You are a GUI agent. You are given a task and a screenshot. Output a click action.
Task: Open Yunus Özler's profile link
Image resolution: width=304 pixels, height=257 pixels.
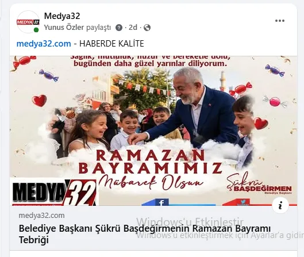(64, 28)
